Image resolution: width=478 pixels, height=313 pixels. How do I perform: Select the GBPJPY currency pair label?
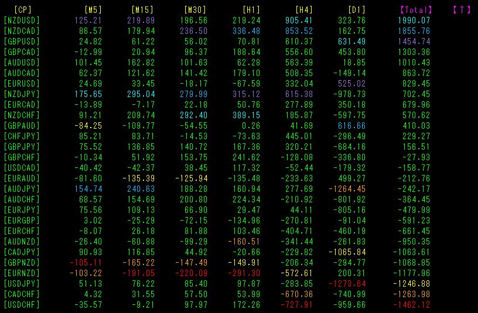pos(22,147)
